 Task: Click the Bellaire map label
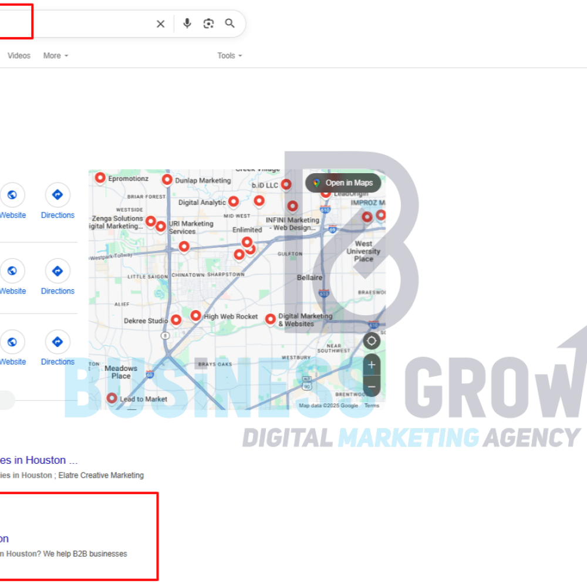click(309, 278)
